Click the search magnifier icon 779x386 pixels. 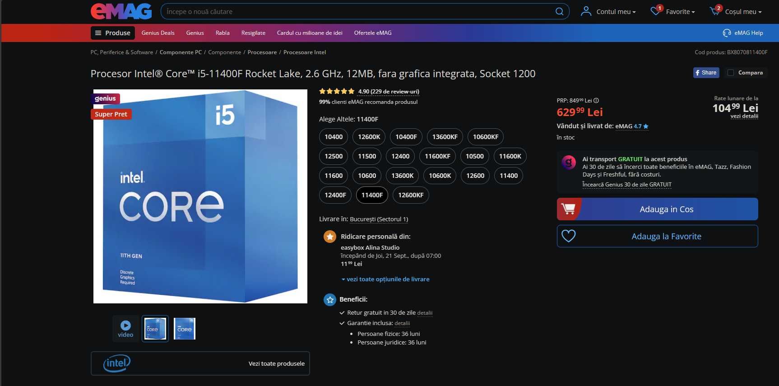559,11
